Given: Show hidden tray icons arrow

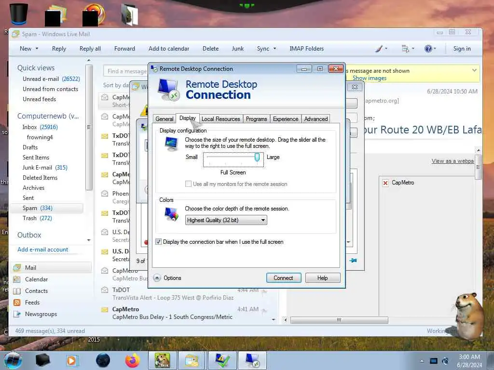Looking at the screenshot, I should pos(422,361).
